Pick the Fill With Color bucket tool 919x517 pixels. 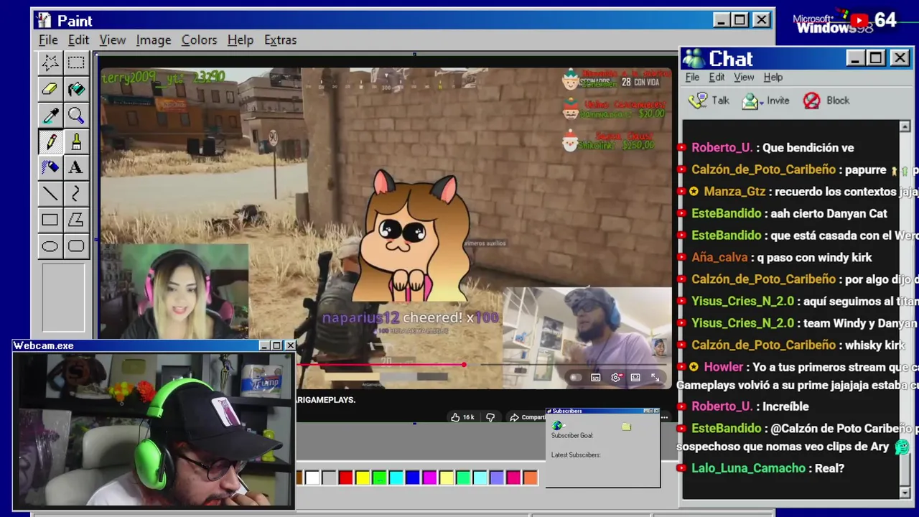coord(75,89)
